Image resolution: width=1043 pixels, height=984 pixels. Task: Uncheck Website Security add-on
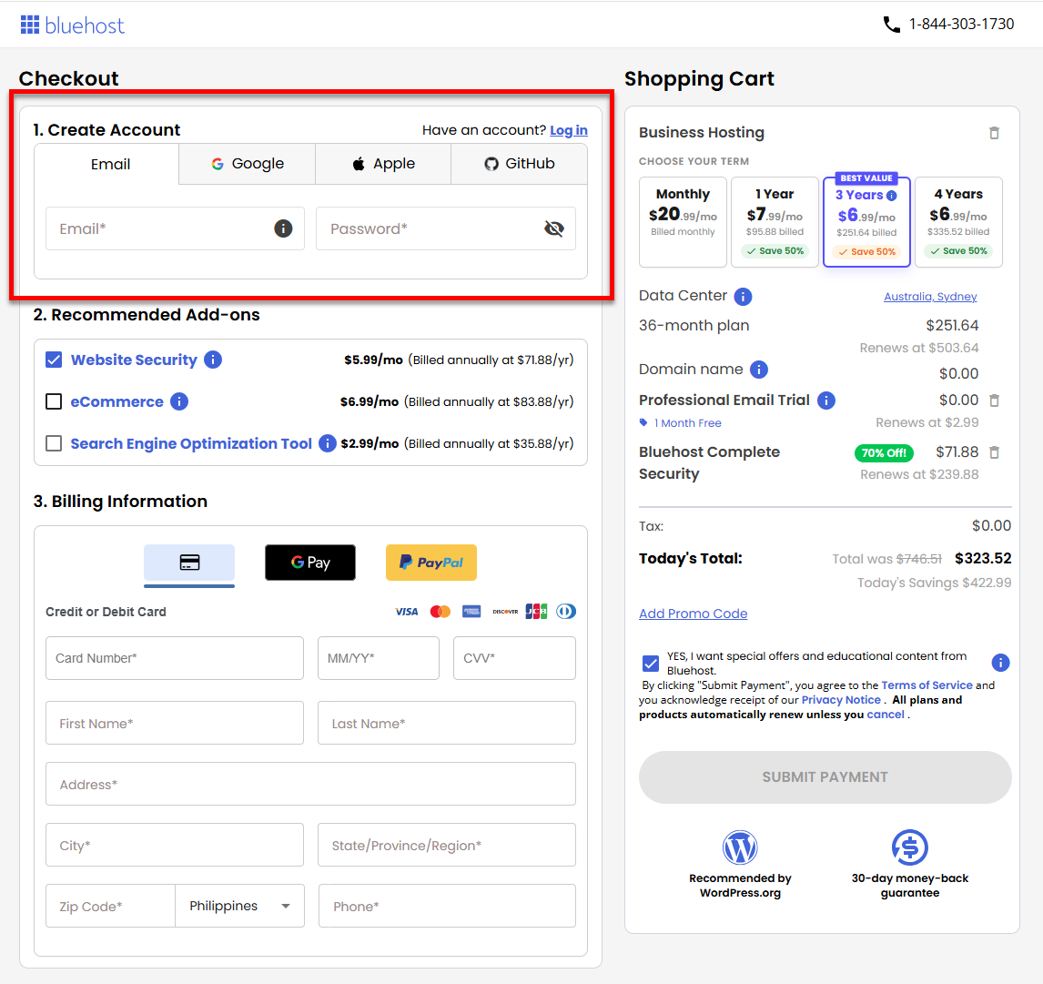(x=54, y=360)
